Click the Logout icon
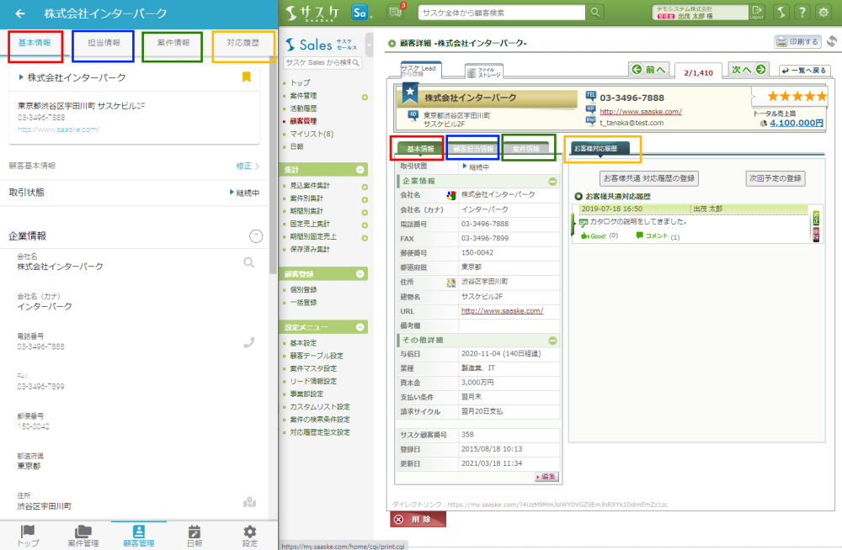 (x=757, y=12)
